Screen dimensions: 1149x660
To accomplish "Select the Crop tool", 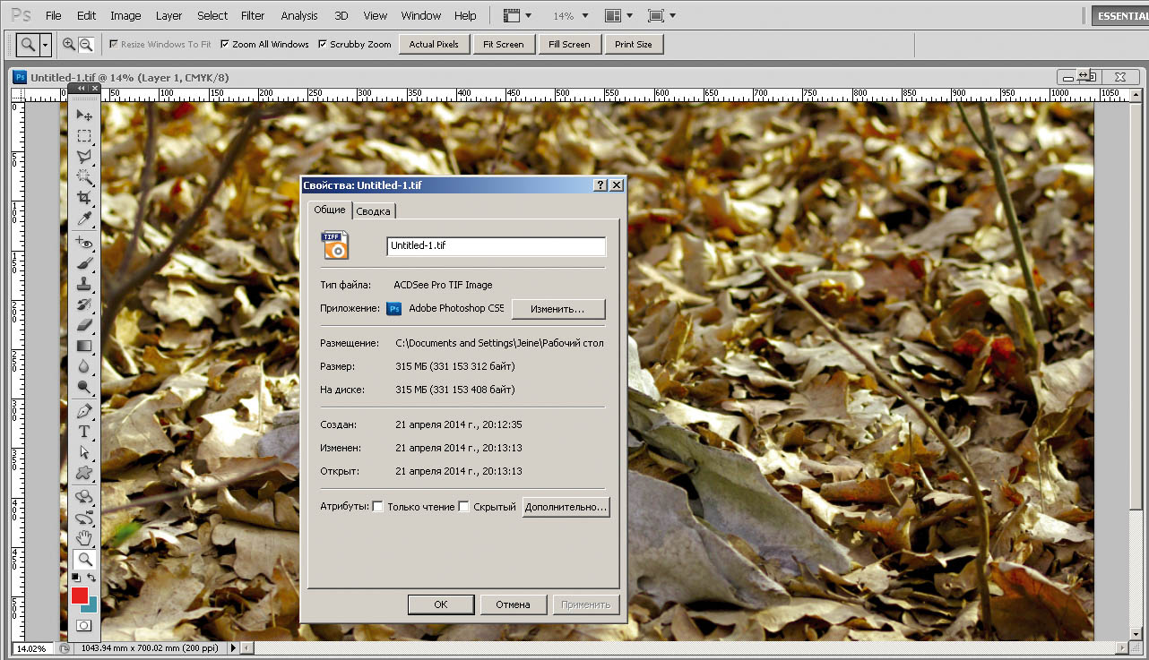I will [x=84, y=198].
